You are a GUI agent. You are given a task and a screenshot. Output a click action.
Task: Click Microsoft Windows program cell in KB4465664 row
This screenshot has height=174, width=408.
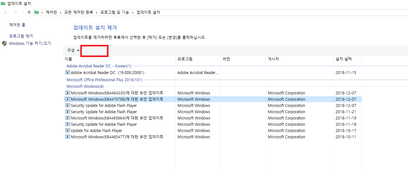[194, 118]
